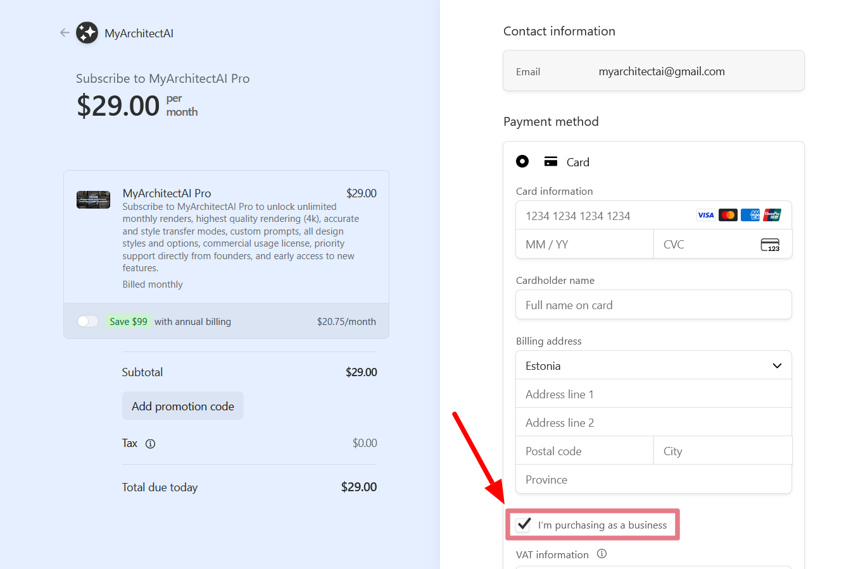Viewport: 863px width, 569px height.
Task: Click 'Billed monthly' text
Action: tap(153, 284)
